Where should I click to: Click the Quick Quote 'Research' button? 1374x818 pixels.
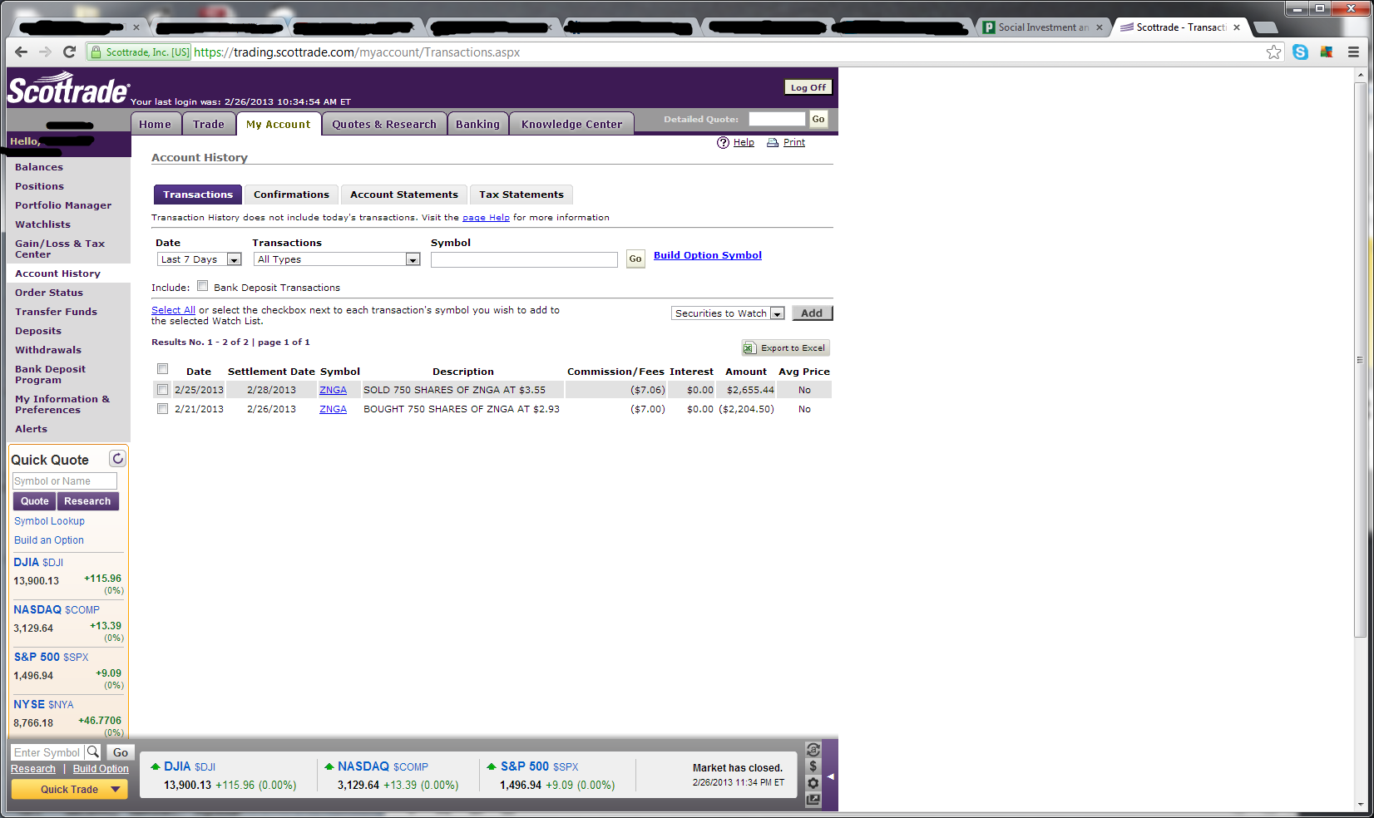[x=87, y=501]
